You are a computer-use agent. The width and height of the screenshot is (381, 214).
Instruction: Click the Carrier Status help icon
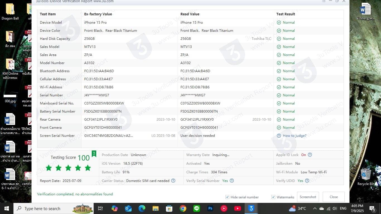(x=173, y=181)
